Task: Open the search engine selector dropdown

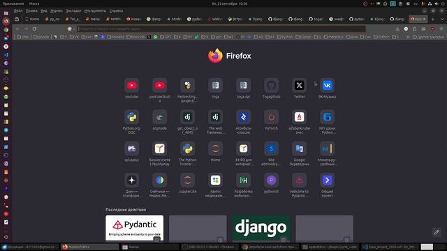Action: [71, 29]
